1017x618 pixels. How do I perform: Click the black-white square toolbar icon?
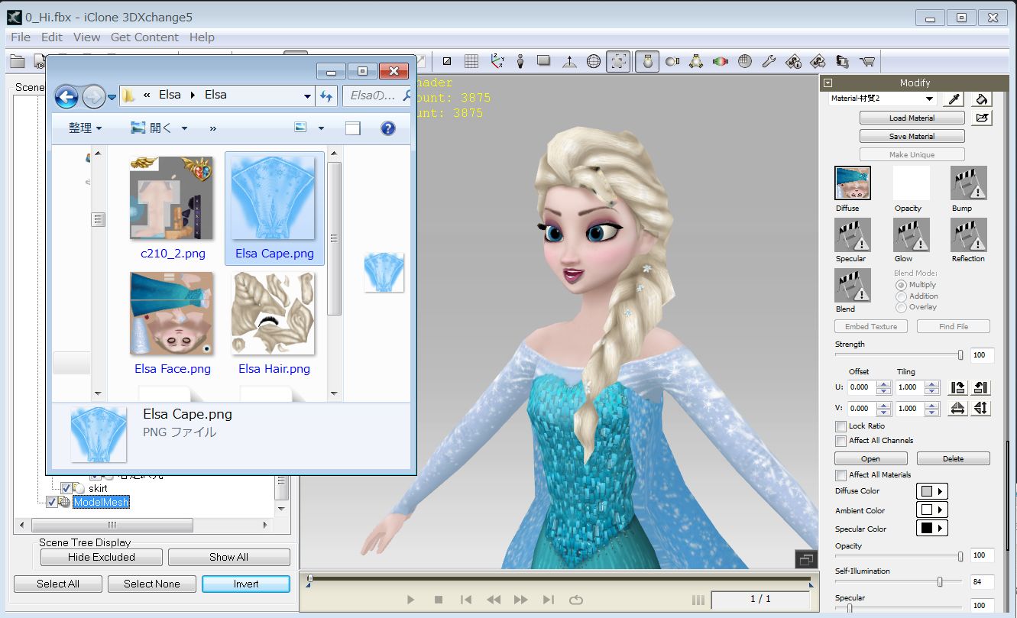click(x=447, y=62)
